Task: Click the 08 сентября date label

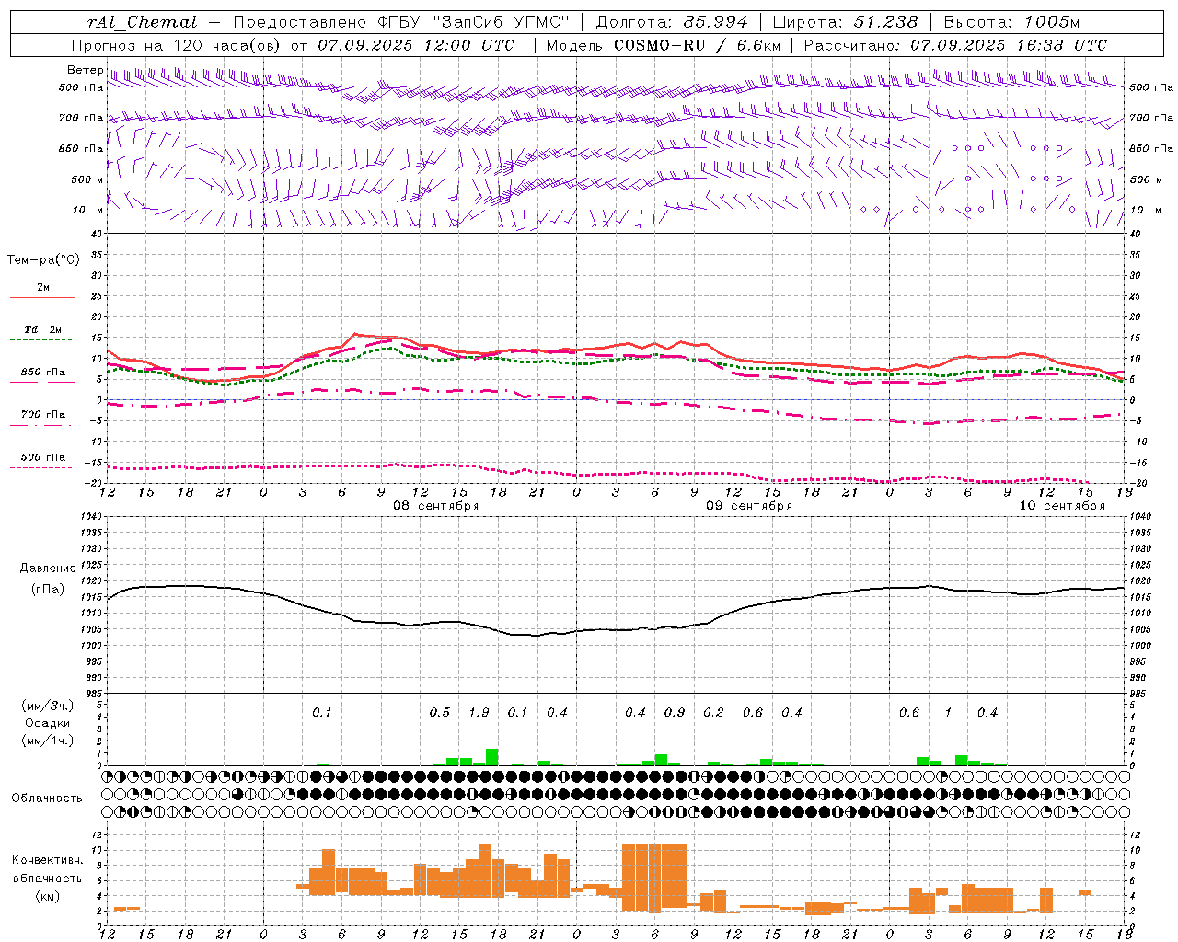Action: (436, 506)
